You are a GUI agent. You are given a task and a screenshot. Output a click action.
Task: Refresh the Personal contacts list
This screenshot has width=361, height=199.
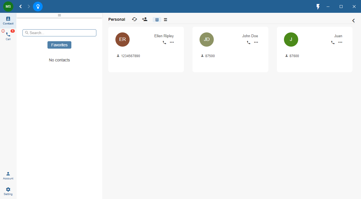(134, 19)
